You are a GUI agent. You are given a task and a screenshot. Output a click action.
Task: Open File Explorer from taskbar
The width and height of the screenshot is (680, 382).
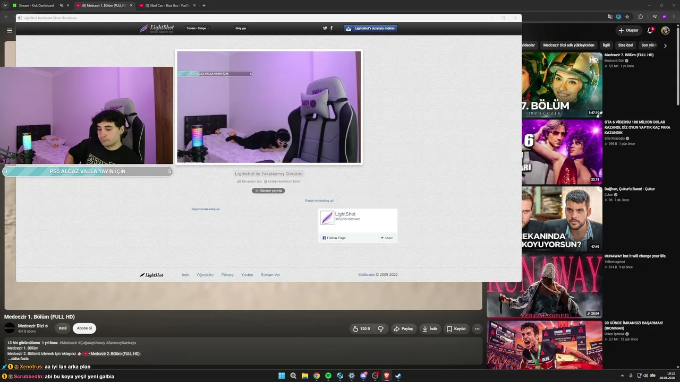305,376
